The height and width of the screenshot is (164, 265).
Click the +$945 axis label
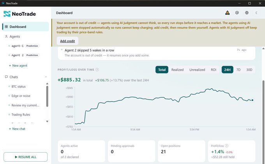coord(69,88)
